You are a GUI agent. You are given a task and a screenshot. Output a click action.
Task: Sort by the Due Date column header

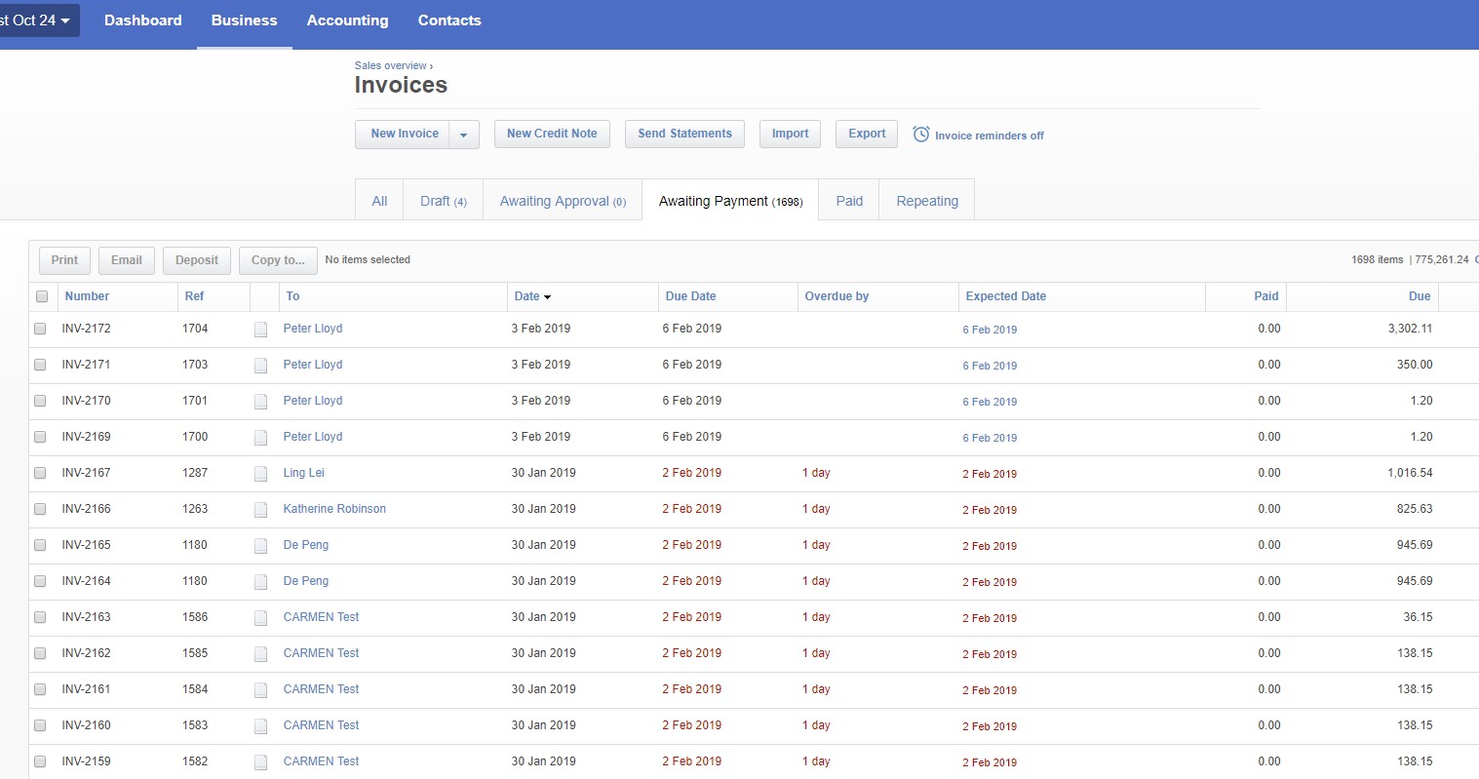(x=690, y=296)
